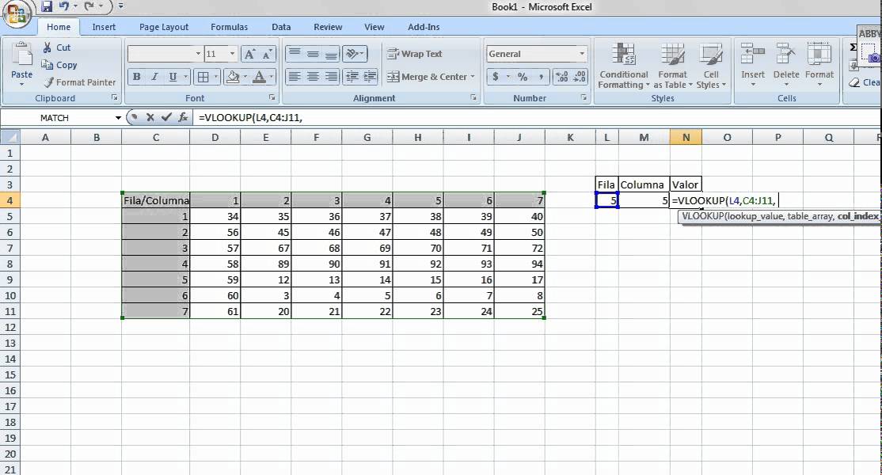Activate Format Painter

click(79, 82)
